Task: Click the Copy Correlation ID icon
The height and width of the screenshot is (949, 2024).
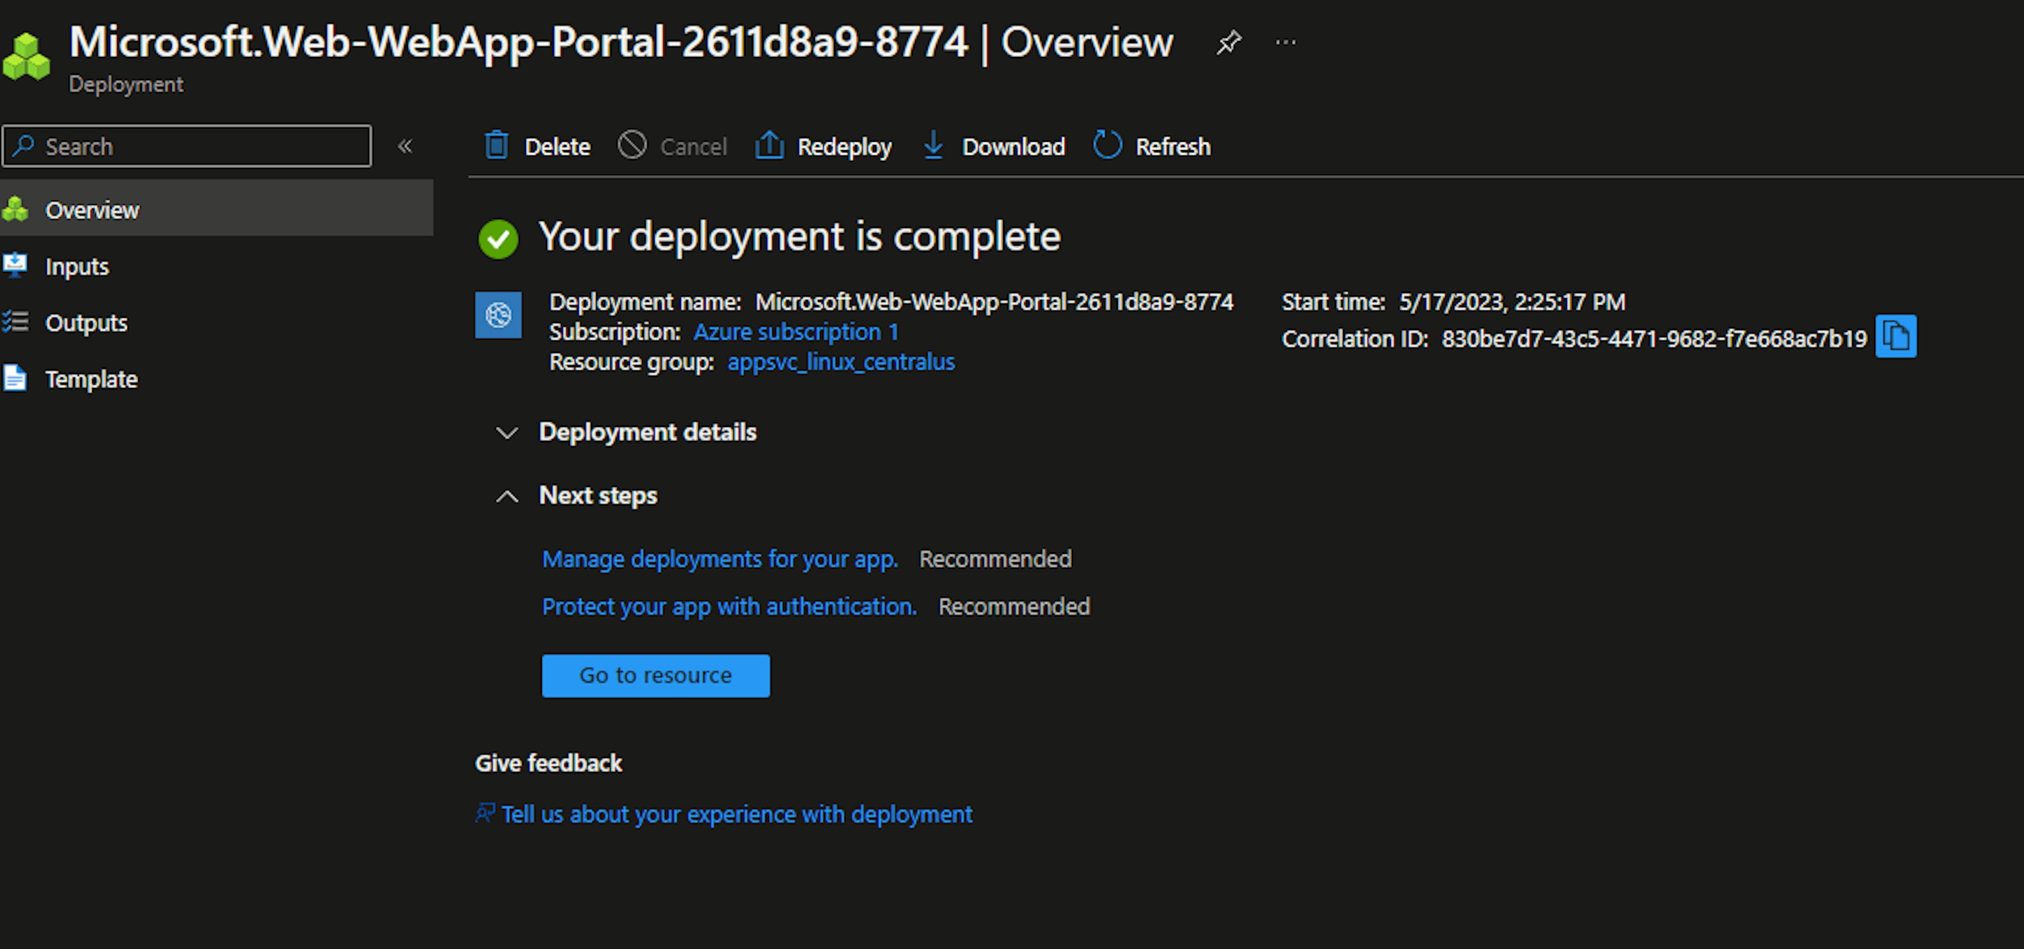Action: pyautogui.click(x=1894, y=338)
